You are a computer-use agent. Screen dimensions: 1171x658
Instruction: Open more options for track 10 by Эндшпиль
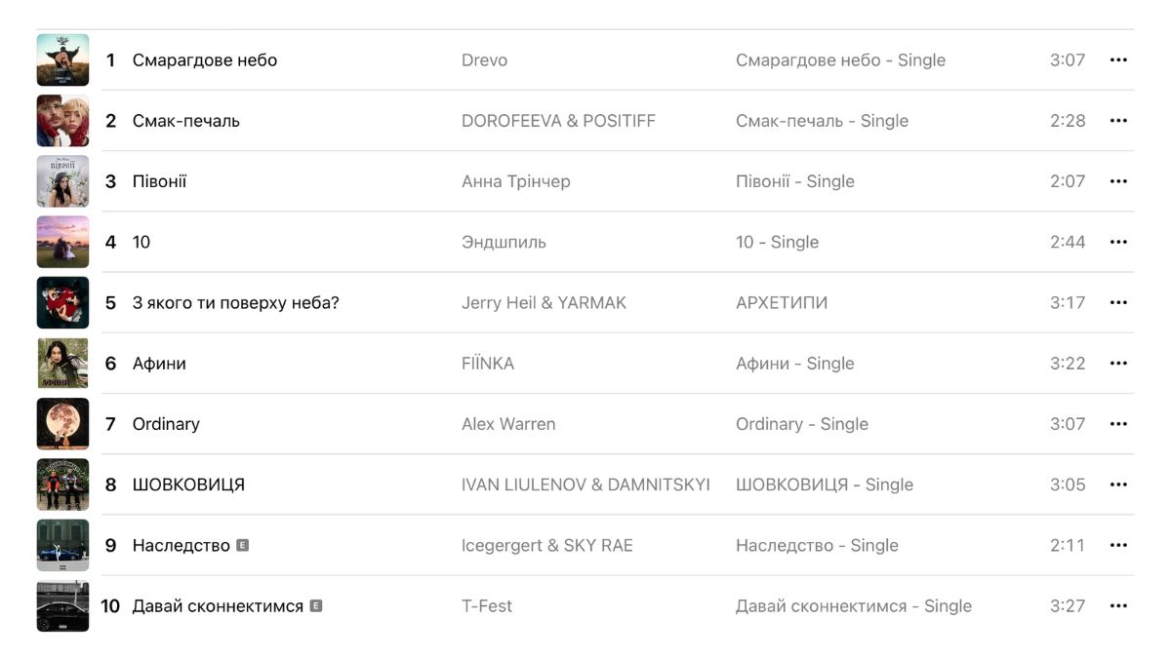1118,242
